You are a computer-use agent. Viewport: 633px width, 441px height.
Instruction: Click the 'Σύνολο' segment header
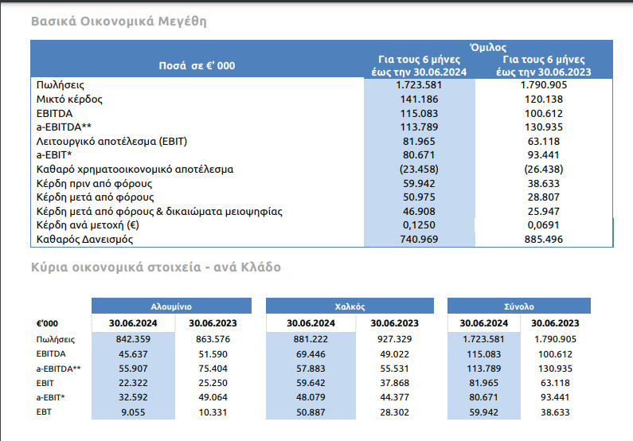(519, 306)
